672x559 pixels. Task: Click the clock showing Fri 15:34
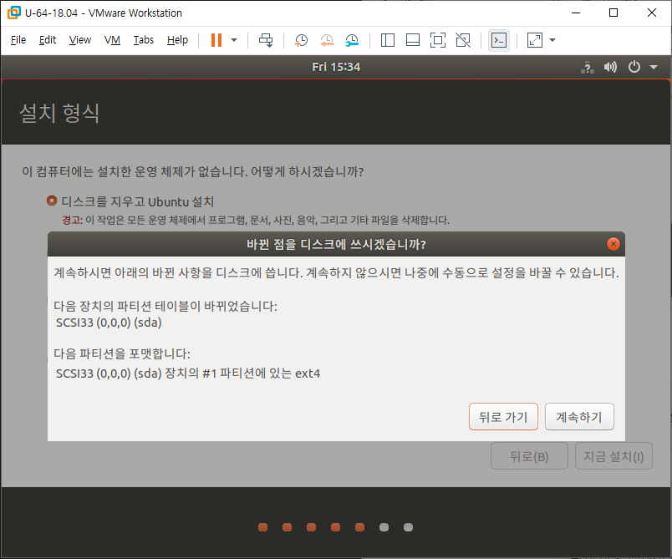click(x=336, y=67)
